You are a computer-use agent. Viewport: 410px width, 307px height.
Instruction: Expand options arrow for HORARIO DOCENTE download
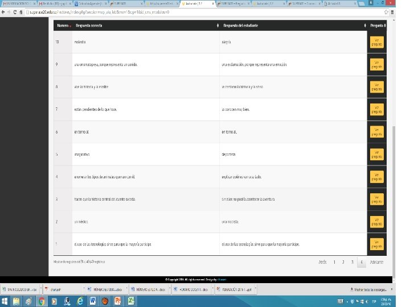click(x=212, y=289)
